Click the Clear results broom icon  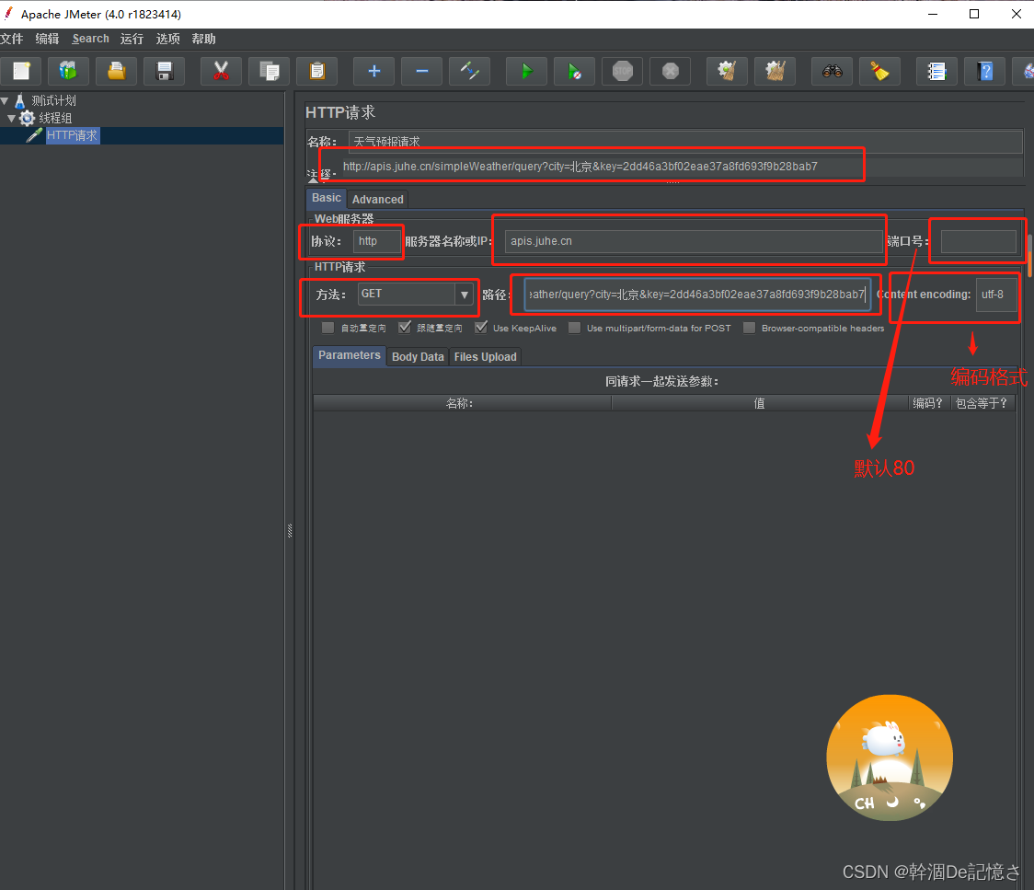[x=727, y=71]
